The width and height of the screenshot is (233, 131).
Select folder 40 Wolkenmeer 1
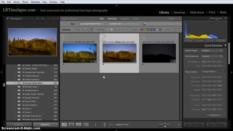click(x=32, y=87)
